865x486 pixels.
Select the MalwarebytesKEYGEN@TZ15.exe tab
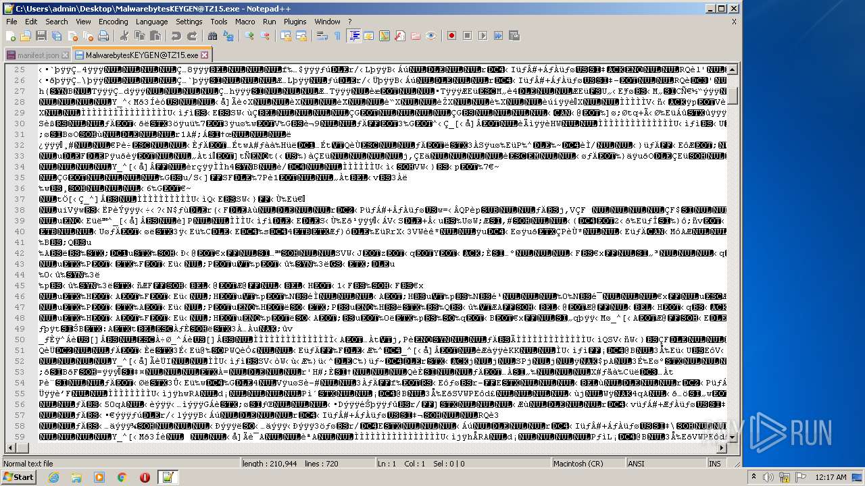click(142, 55)
